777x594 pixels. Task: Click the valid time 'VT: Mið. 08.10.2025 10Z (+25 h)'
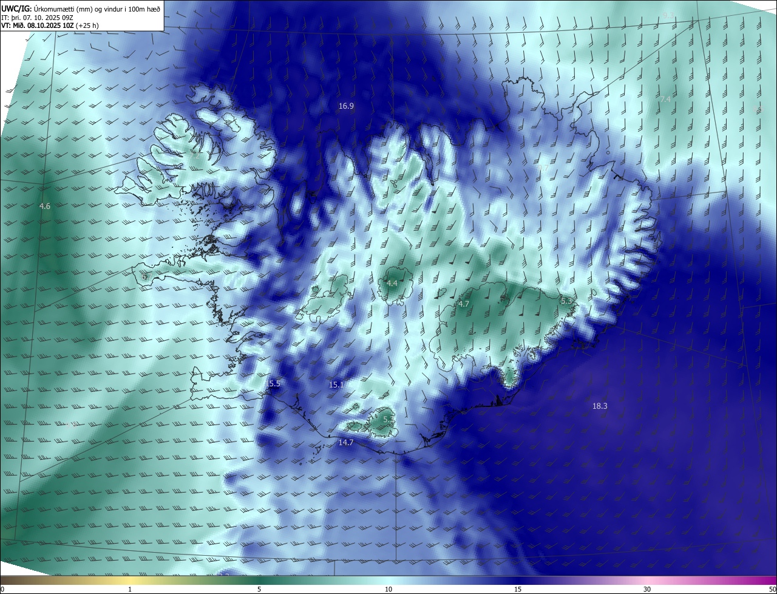pyautogui.click(x=50, y=26)
